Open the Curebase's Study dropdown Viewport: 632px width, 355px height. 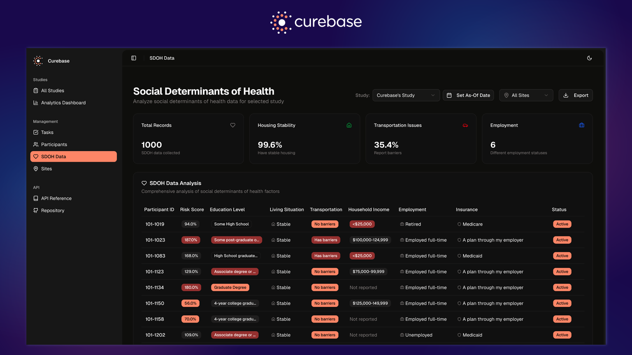coord(406,95)
